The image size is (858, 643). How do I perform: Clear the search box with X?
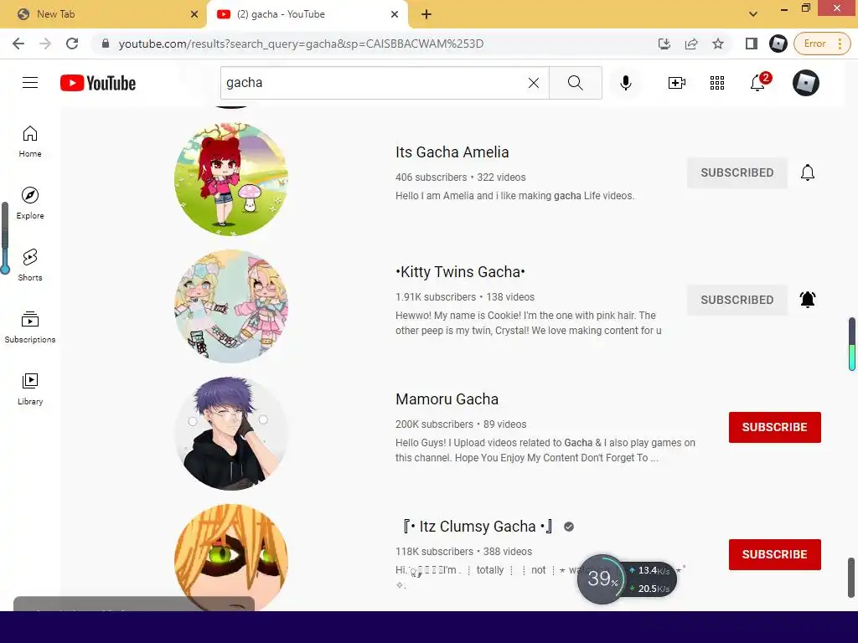tap(534, 83)
